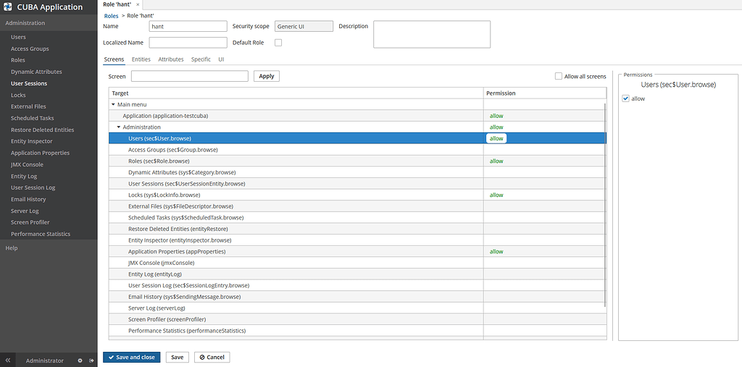The width and height of the screenshot is (742, 367).
Task: Select Entity Inspector (entityInspector.browse) row
Action: tap(357, 241)
